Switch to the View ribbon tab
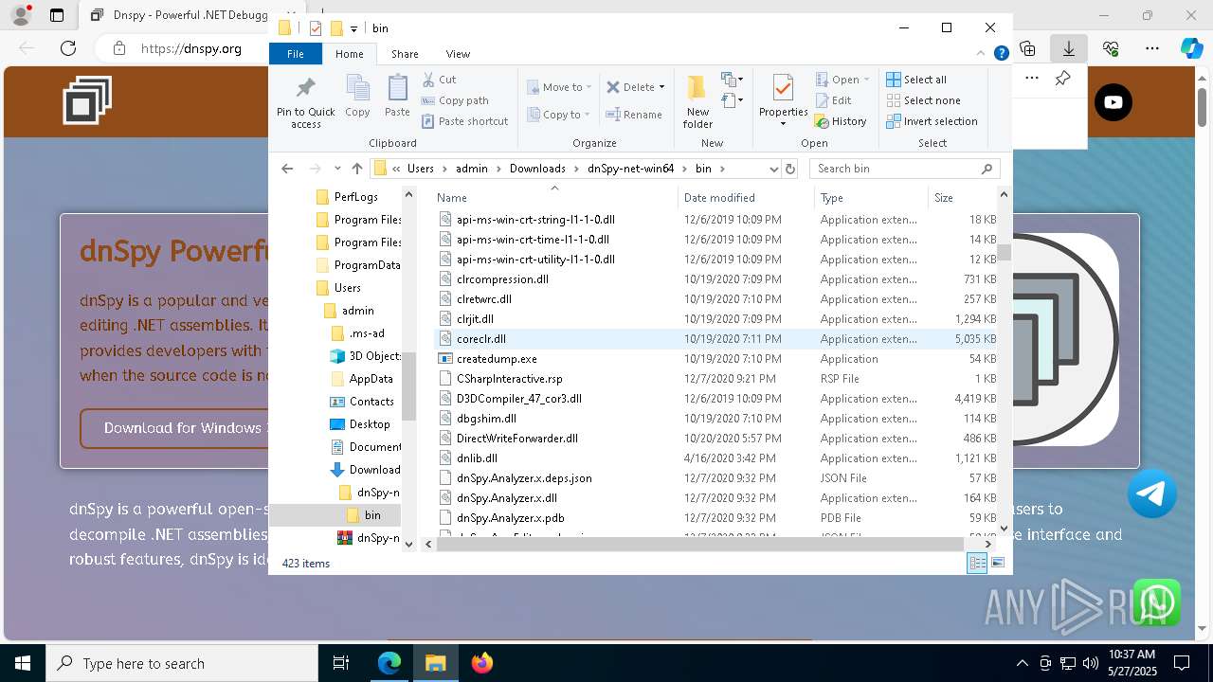The height and width of the screenshot is (682, 1213). (458, 54)
